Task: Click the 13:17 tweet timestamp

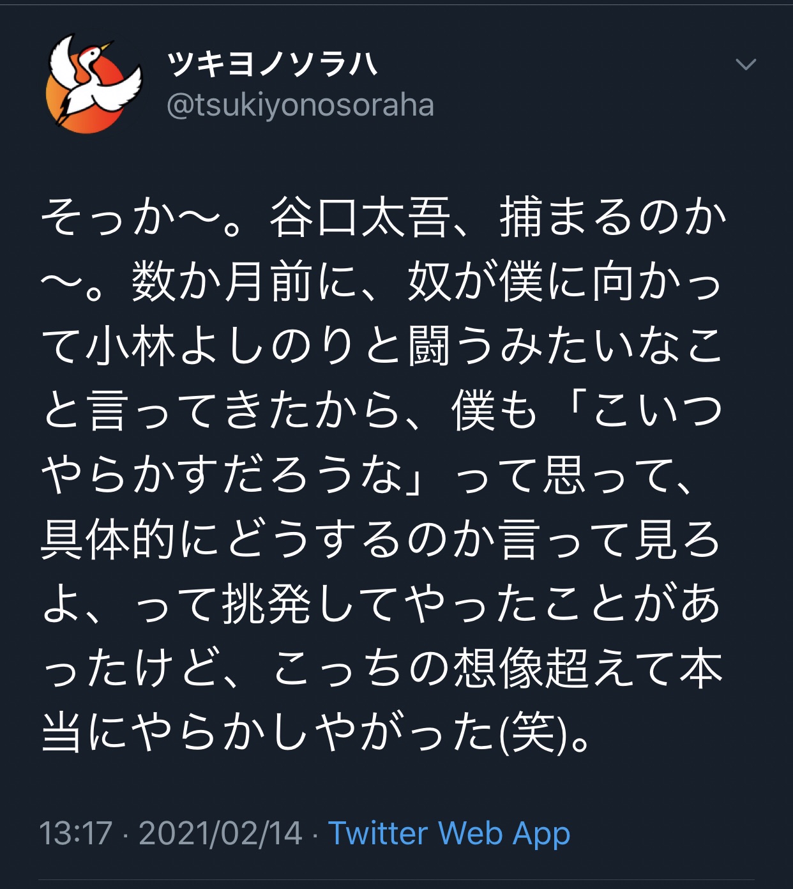Action: (76, 833)
